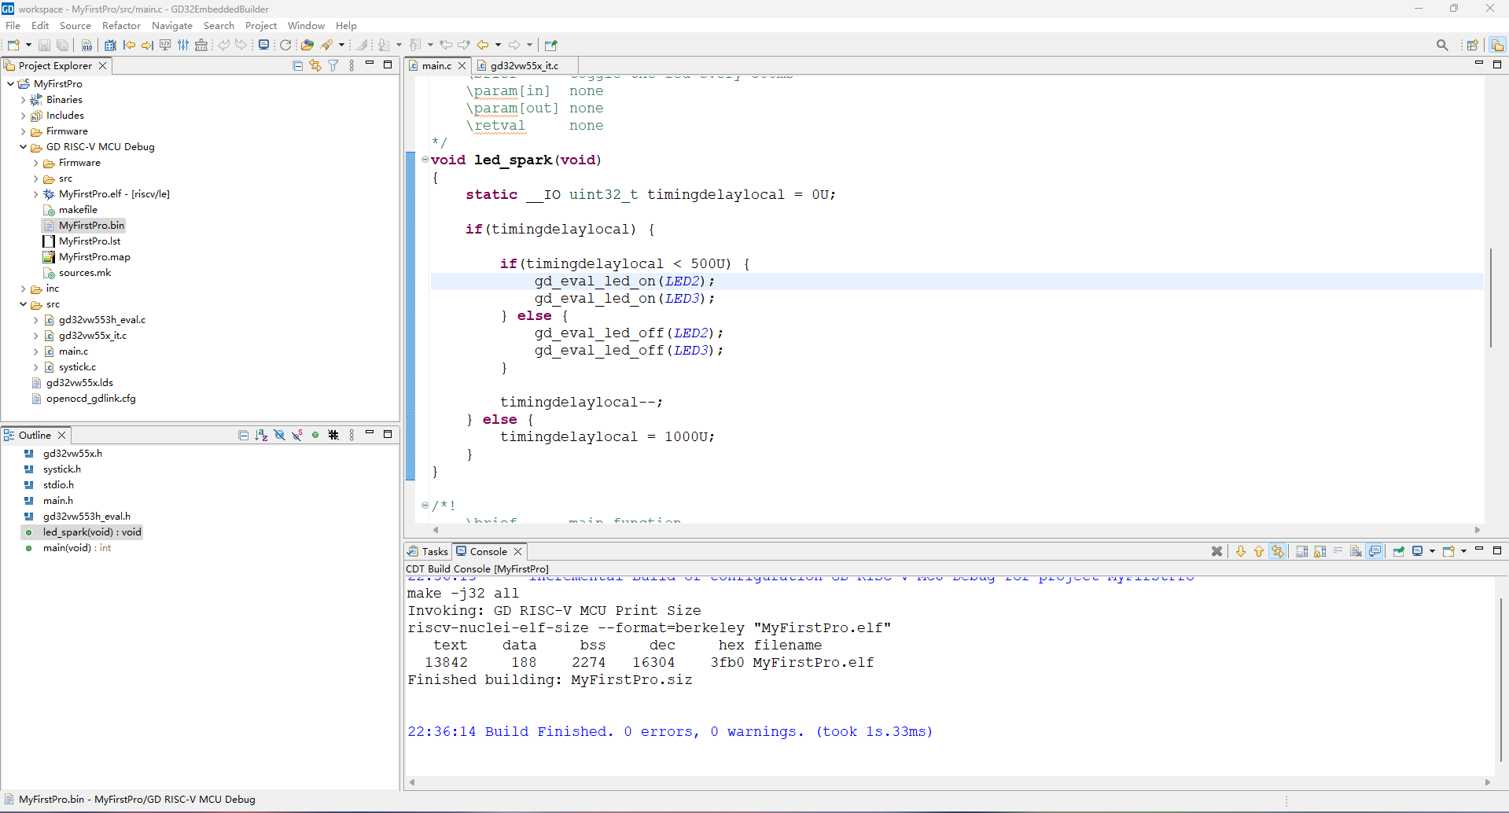1509x813 pixels.
Task: Toggle Hide Static Members in Outline
Action: [x=297, y=436]
